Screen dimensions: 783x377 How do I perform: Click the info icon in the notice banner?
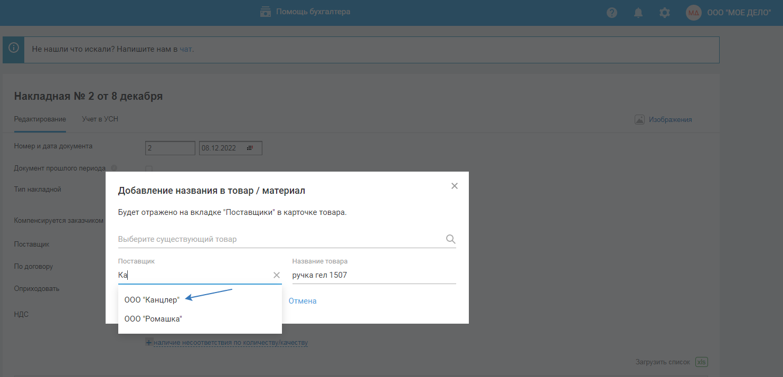(14, 48)
